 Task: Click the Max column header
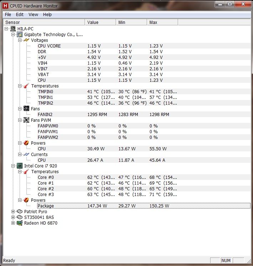162,22
